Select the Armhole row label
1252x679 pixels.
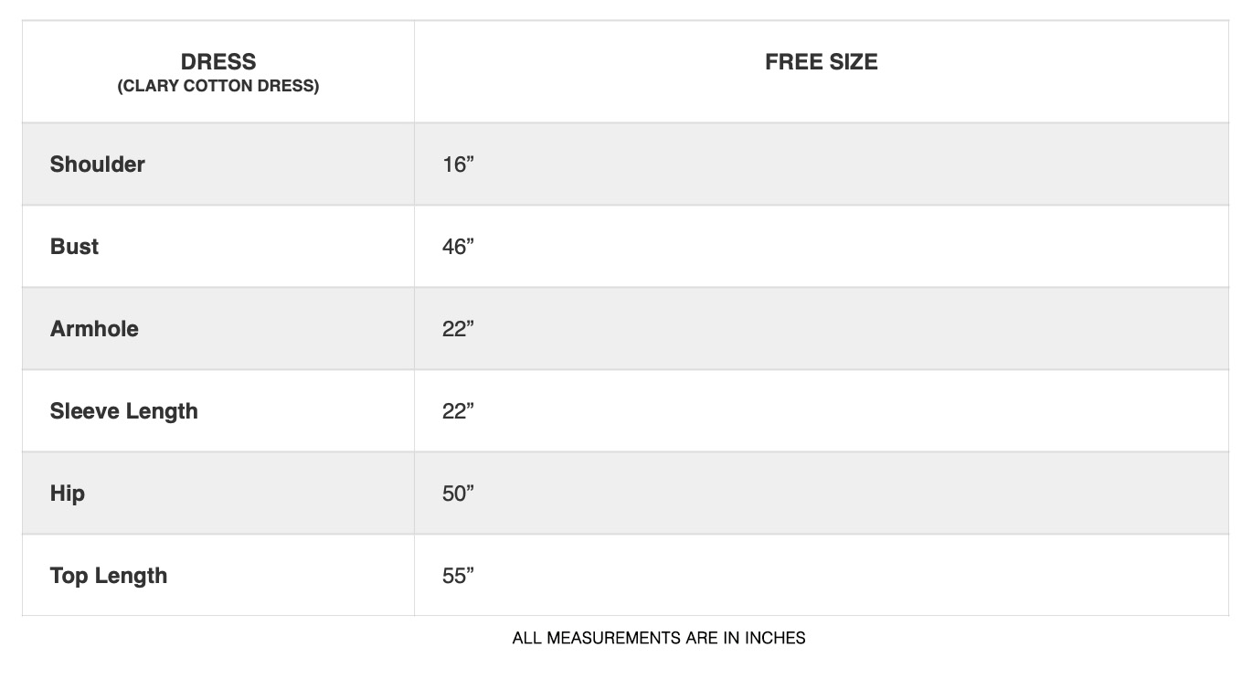coord(94,329)
